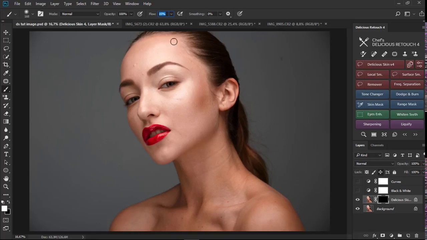Choose the Hand tool
The width and height of the screenshot is (427, 240).
6,179
